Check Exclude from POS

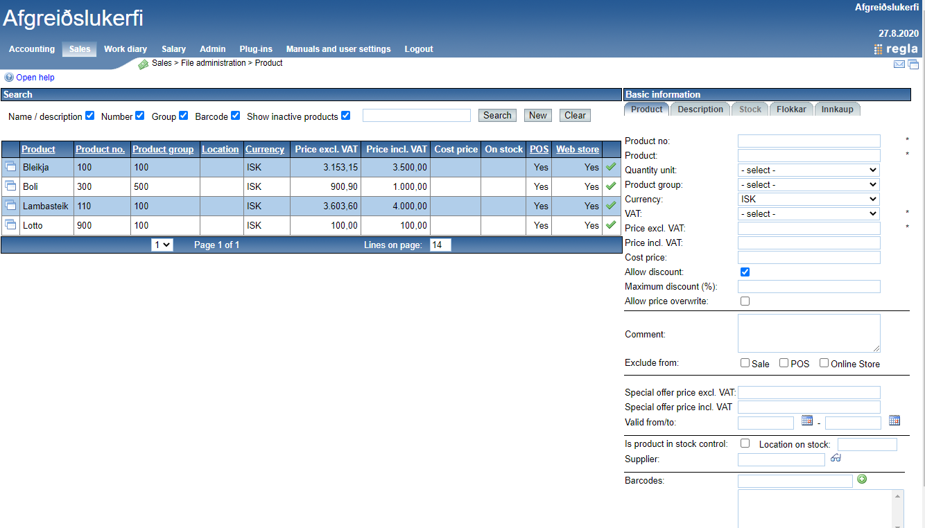pyautogui.click(x=784, y=363)
